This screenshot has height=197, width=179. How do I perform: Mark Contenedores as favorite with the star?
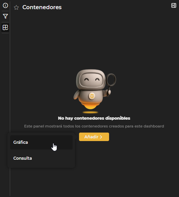point(16,7)
